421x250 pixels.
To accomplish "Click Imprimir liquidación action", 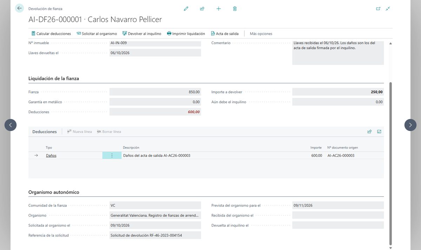I will [186, 34].
